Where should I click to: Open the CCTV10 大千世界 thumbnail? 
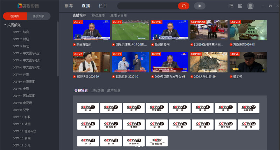(209, 62)
